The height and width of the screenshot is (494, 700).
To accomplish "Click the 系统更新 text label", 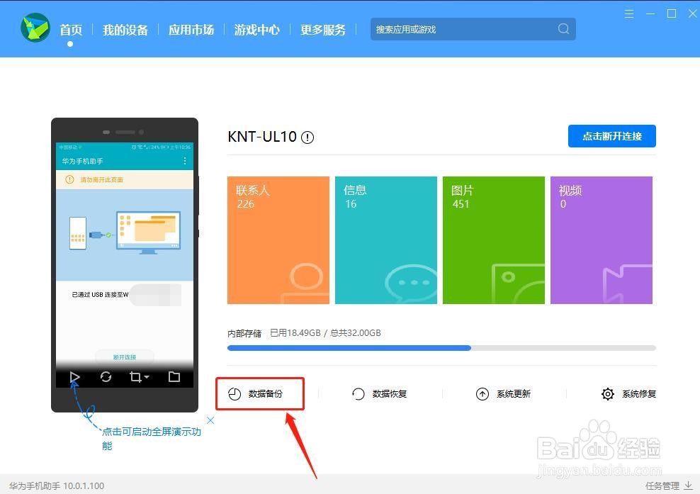I will pyautogui.click(x=514, y=394).
